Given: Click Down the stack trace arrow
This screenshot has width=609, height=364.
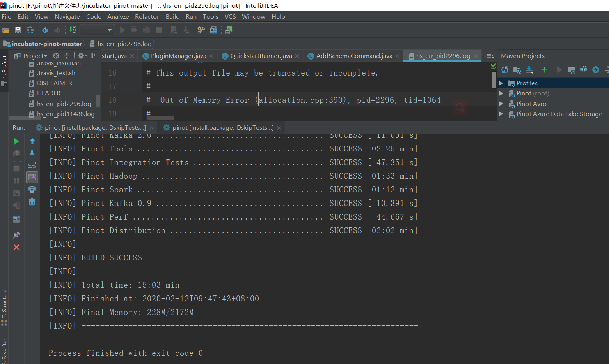Looking at the screenshot, I should click(x=32, y=153).
